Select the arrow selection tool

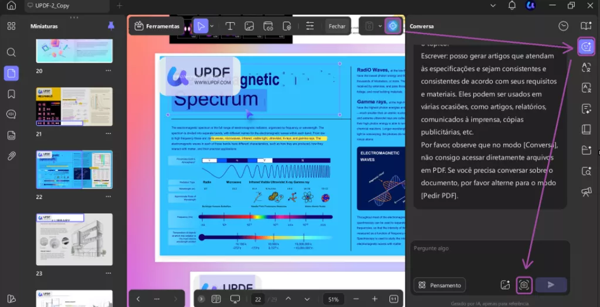(201, 26)
